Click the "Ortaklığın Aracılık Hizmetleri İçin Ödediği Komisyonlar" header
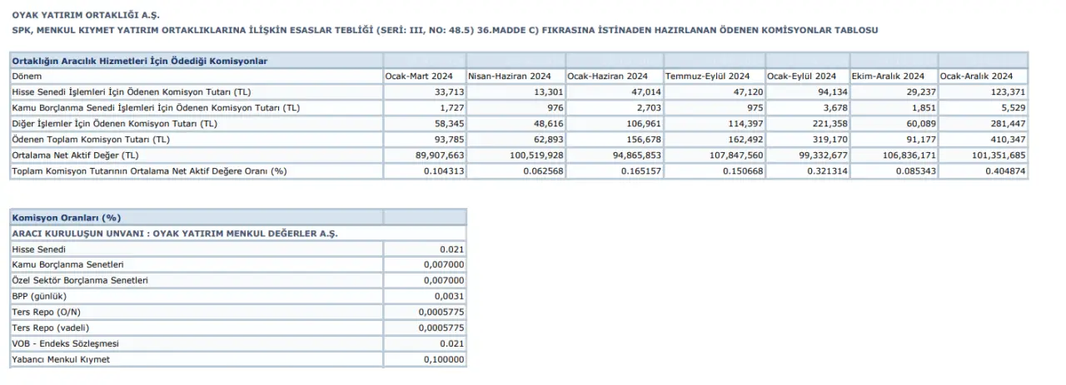 [139, 61]
